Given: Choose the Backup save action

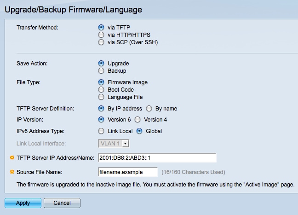Looking at the screenshot, I should coord(101,71).
